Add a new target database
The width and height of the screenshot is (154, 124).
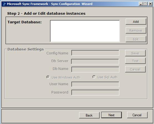tap(136, 22)
